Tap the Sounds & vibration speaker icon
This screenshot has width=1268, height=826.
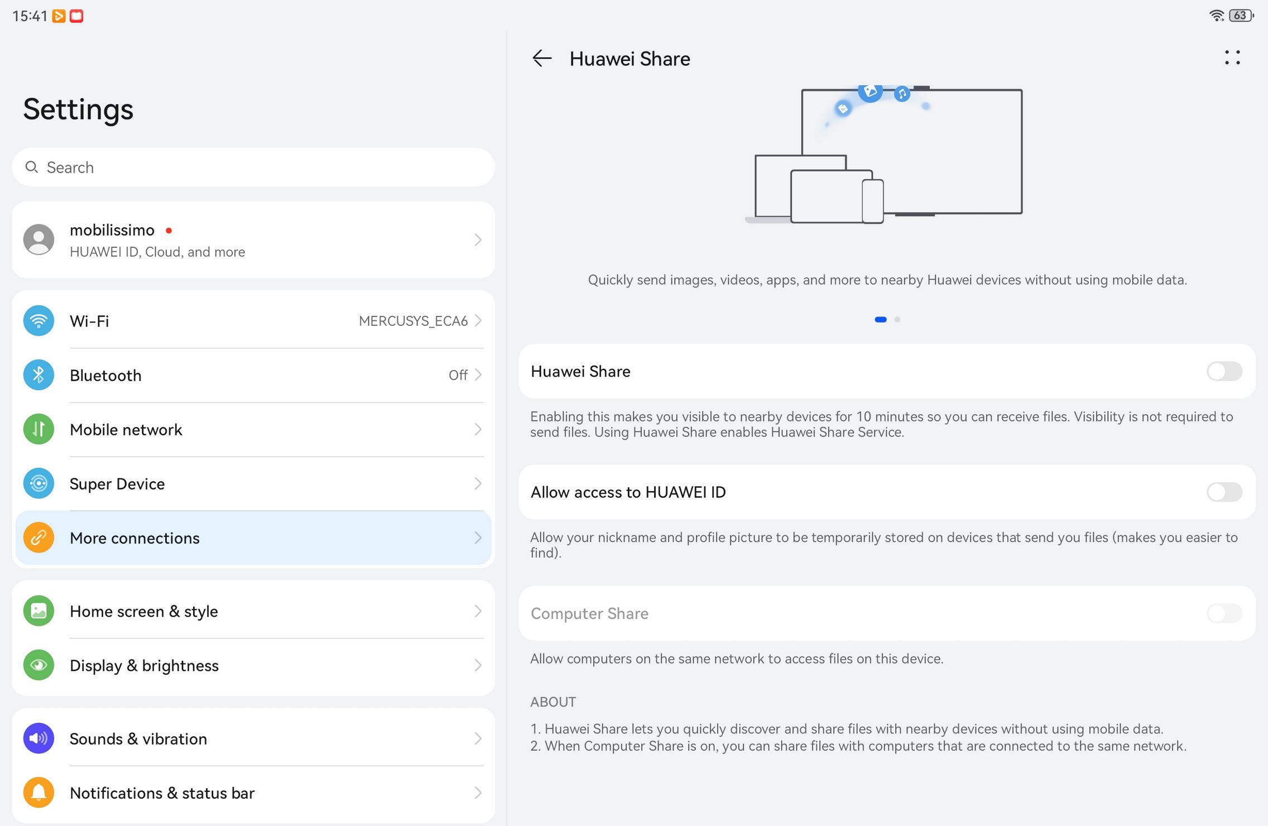click(39, 738)
